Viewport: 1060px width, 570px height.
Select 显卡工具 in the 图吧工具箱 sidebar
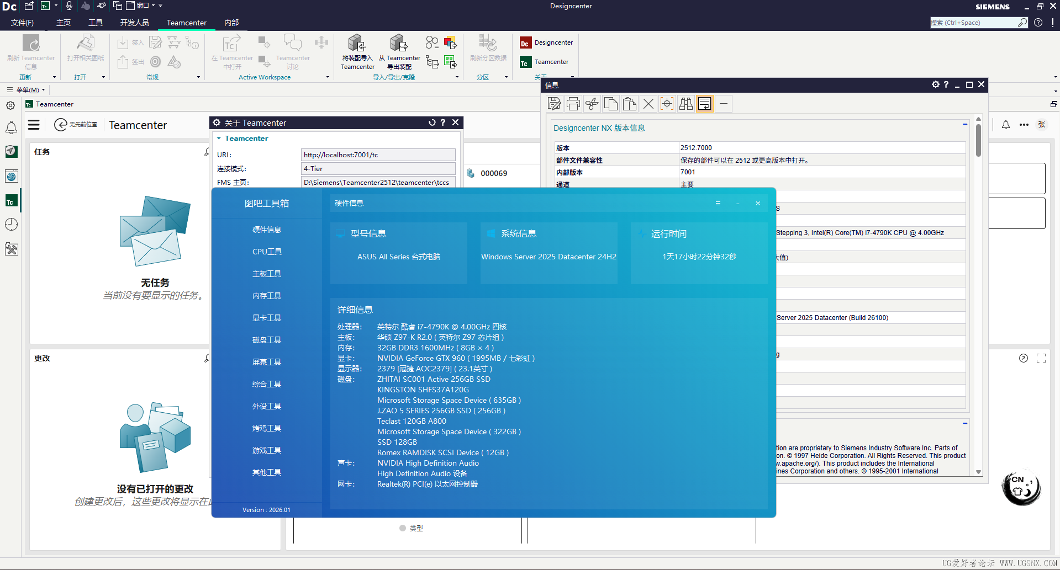point(267,318)
